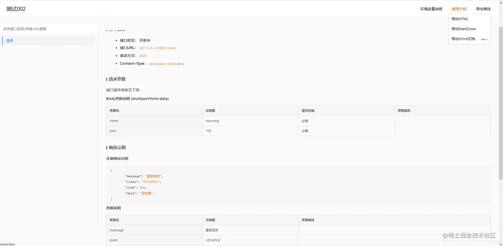Screen dimensions: 503x246
Task: Click the Body参数说明 (multipart/form-data) label
Action: 137,99
